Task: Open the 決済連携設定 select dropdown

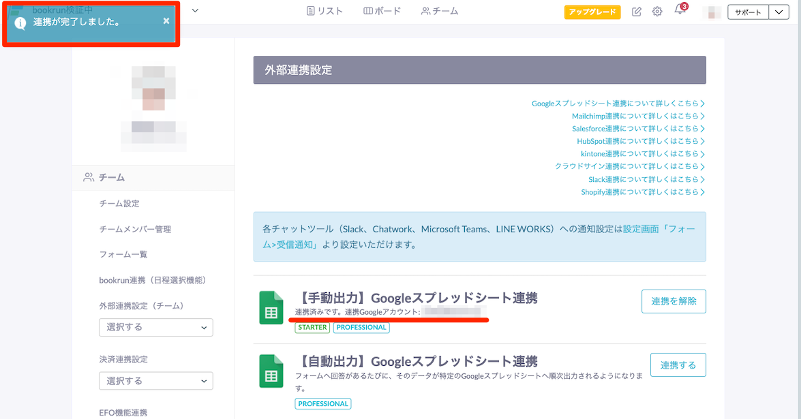Action: 156,381
